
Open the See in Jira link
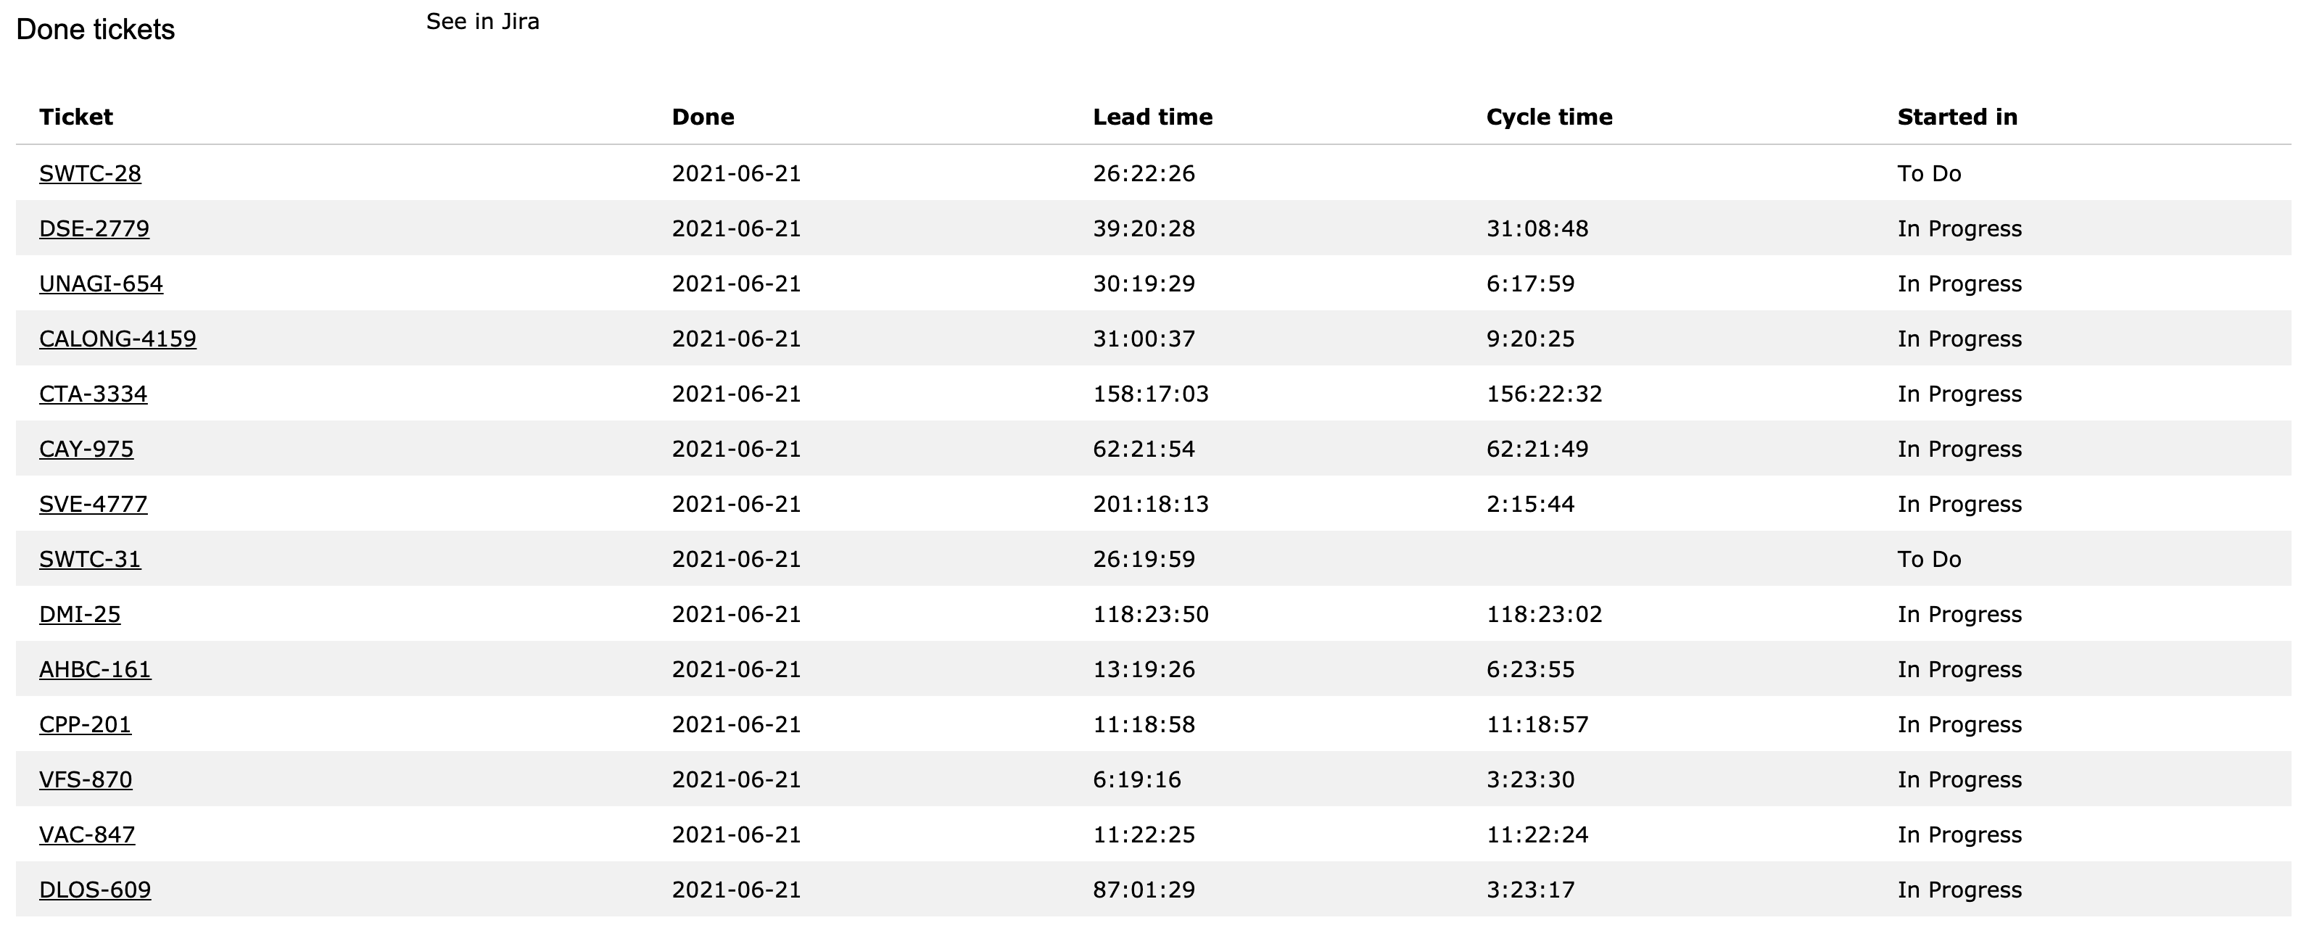coord(482,22)
